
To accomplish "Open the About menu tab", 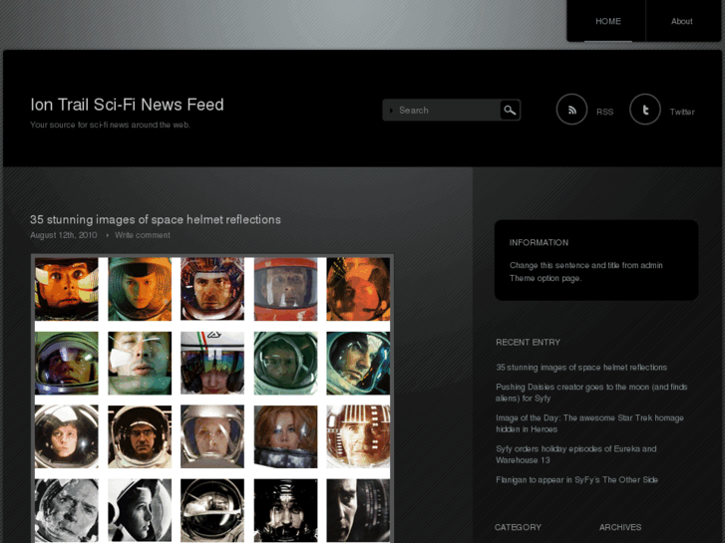I will click(x=682, y=21).
